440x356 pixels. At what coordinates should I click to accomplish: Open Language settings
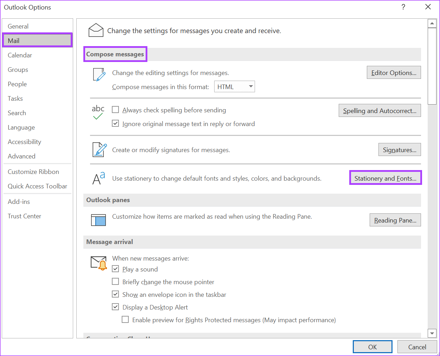[37, 127]
